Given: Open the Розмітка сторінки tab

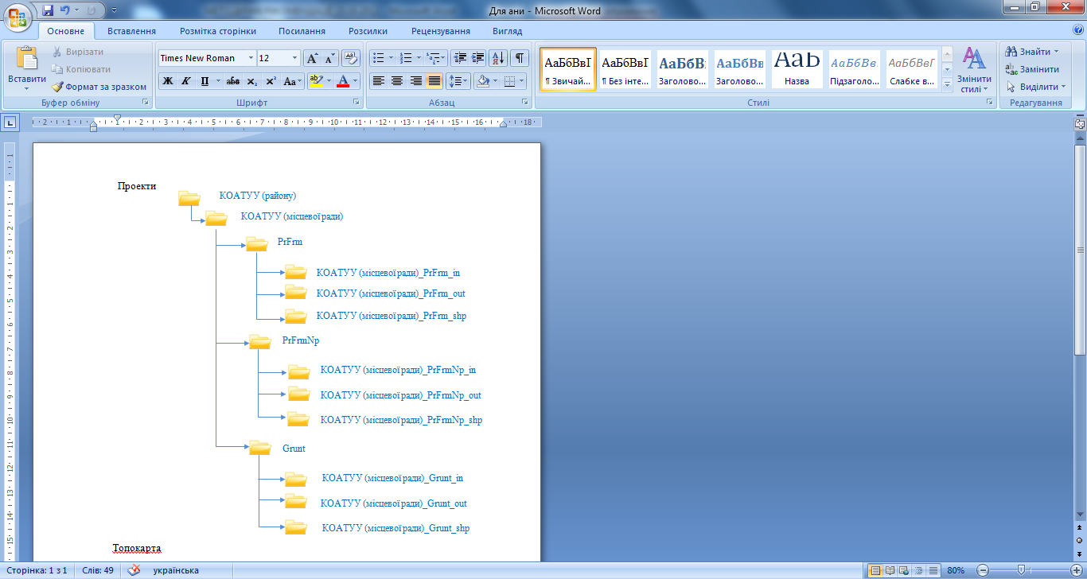Looking at the screenshot, I should (x=218, y=31).
